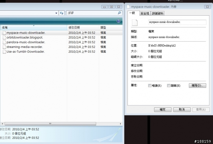213x144 pixels.
Task: Toggle the 唯讀(R) read-only checkbox
Action: (x=150, y=85)
